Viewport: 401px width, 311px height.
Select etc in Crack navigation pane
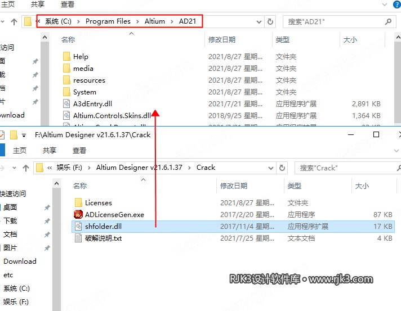pyautogui.click(x=8, y=275)
